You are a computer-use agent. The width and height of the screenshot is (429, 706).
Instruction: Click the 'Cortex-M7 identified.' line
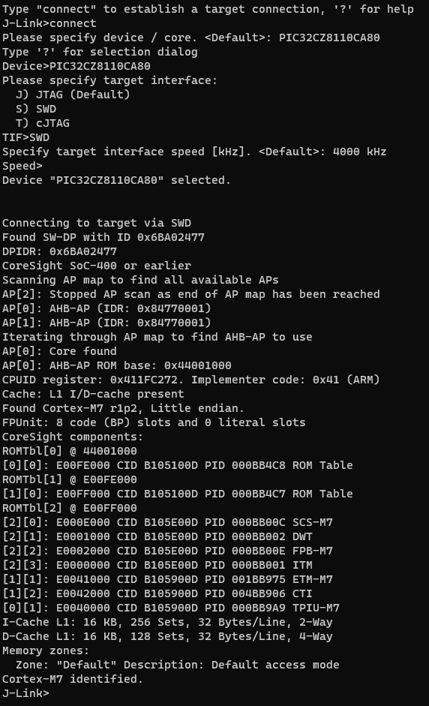coord(73,679)
